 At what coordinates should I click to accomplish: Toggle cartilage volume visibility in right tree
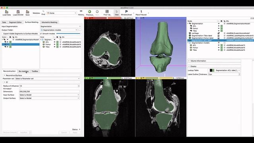[x=219, y=33]
